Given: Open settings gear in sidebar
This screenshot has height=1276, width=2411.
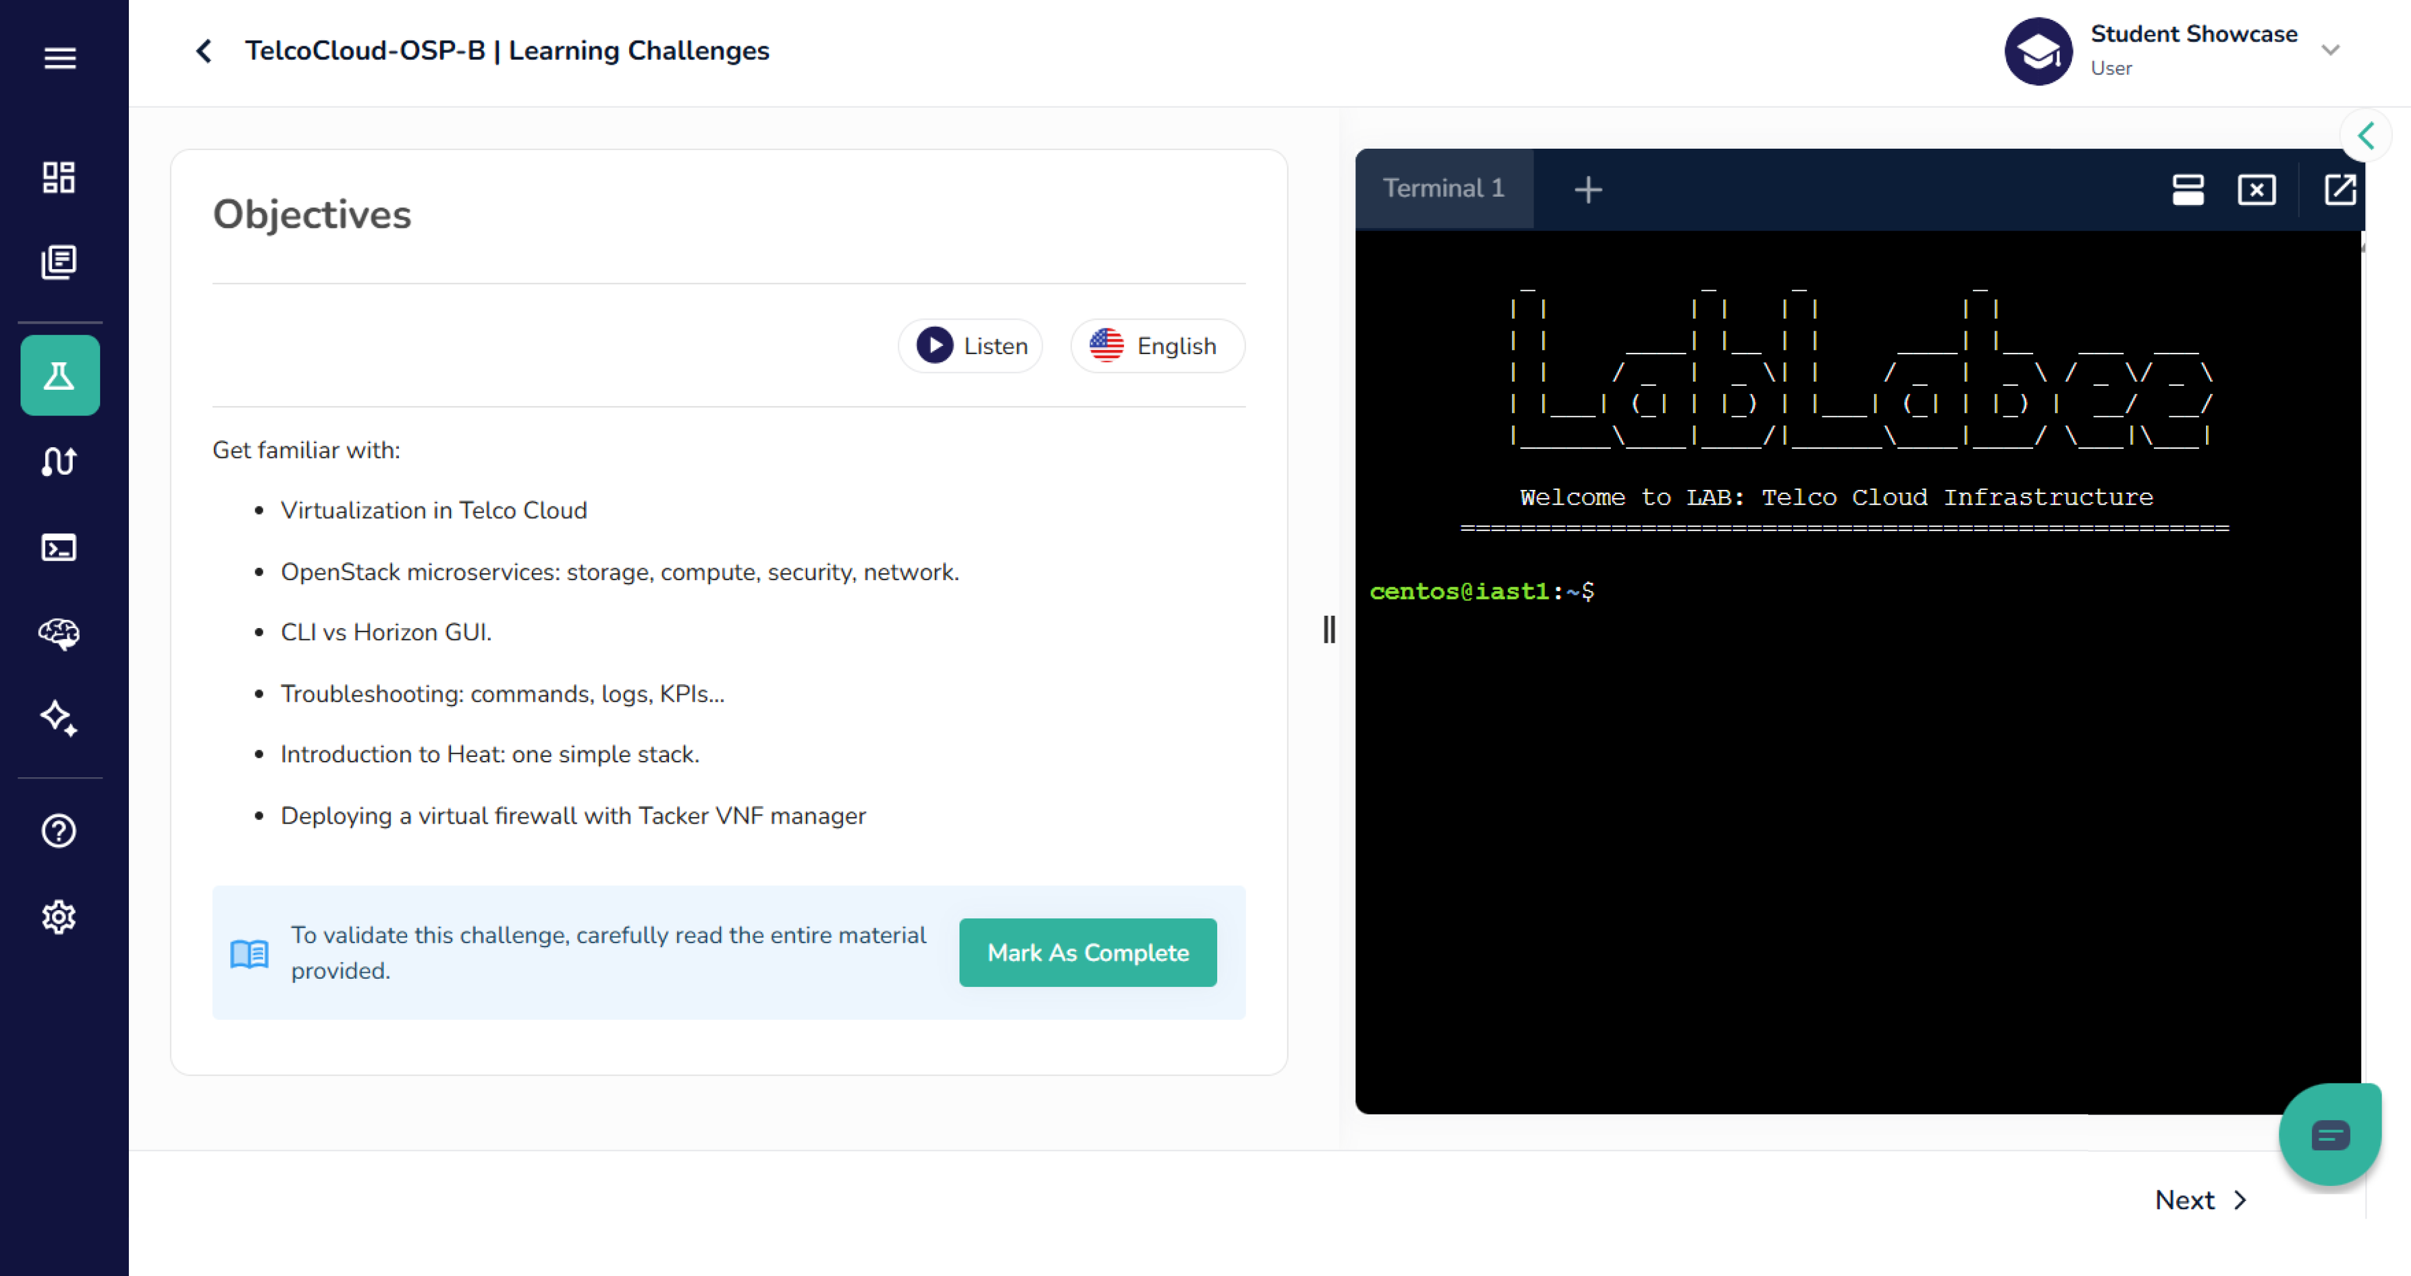Looking at the screenshot, I should click(x=59, y=917).
